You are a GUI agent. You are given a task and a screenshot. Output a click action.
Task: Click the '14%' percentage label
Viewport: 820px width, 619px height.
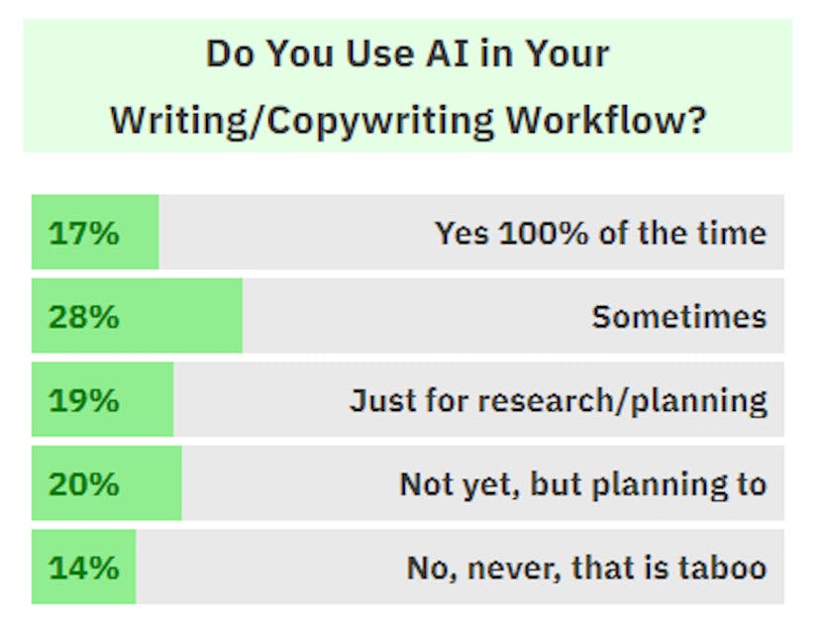point(83,567)
